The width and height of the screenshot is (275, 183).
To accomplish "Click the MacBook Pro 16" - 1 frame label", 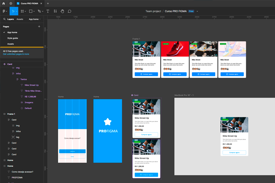I will 184,95.
